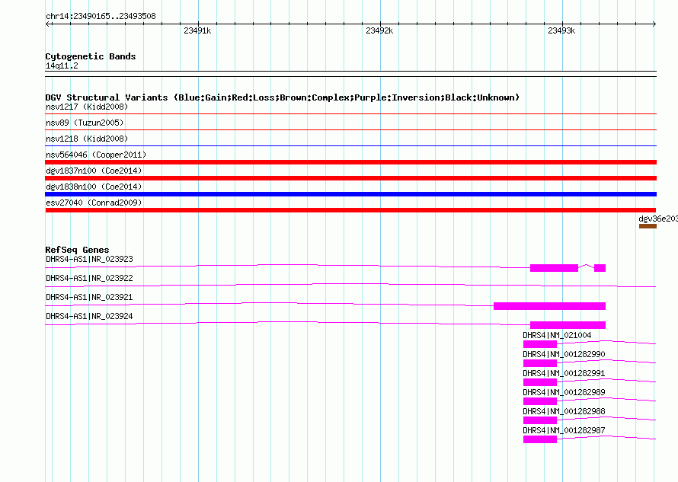The height and width of the screenshot is (482, 678).
Task: Select the nsv89 (Tuzun2005) variant label
Action: click(x=85, y=123)
